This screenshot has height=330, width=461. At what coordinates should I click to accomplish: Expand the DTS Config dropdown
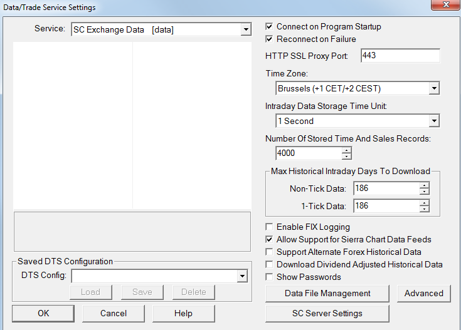pyautogui.click(x=242, y=276)
